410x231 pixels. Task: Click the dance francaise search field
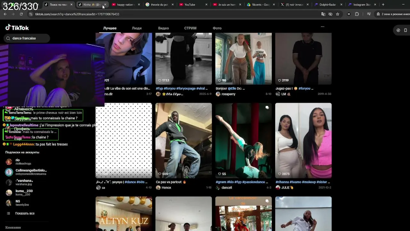pos(27,38)
